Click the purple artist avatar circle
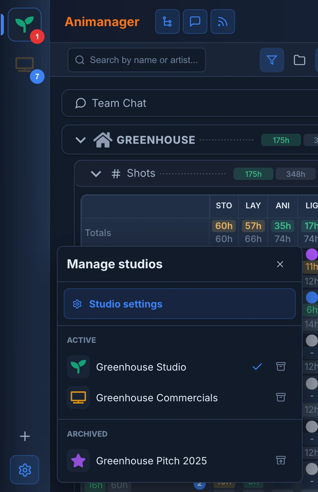Viewport: 318px width, 492px height. (x=312, y=254)
